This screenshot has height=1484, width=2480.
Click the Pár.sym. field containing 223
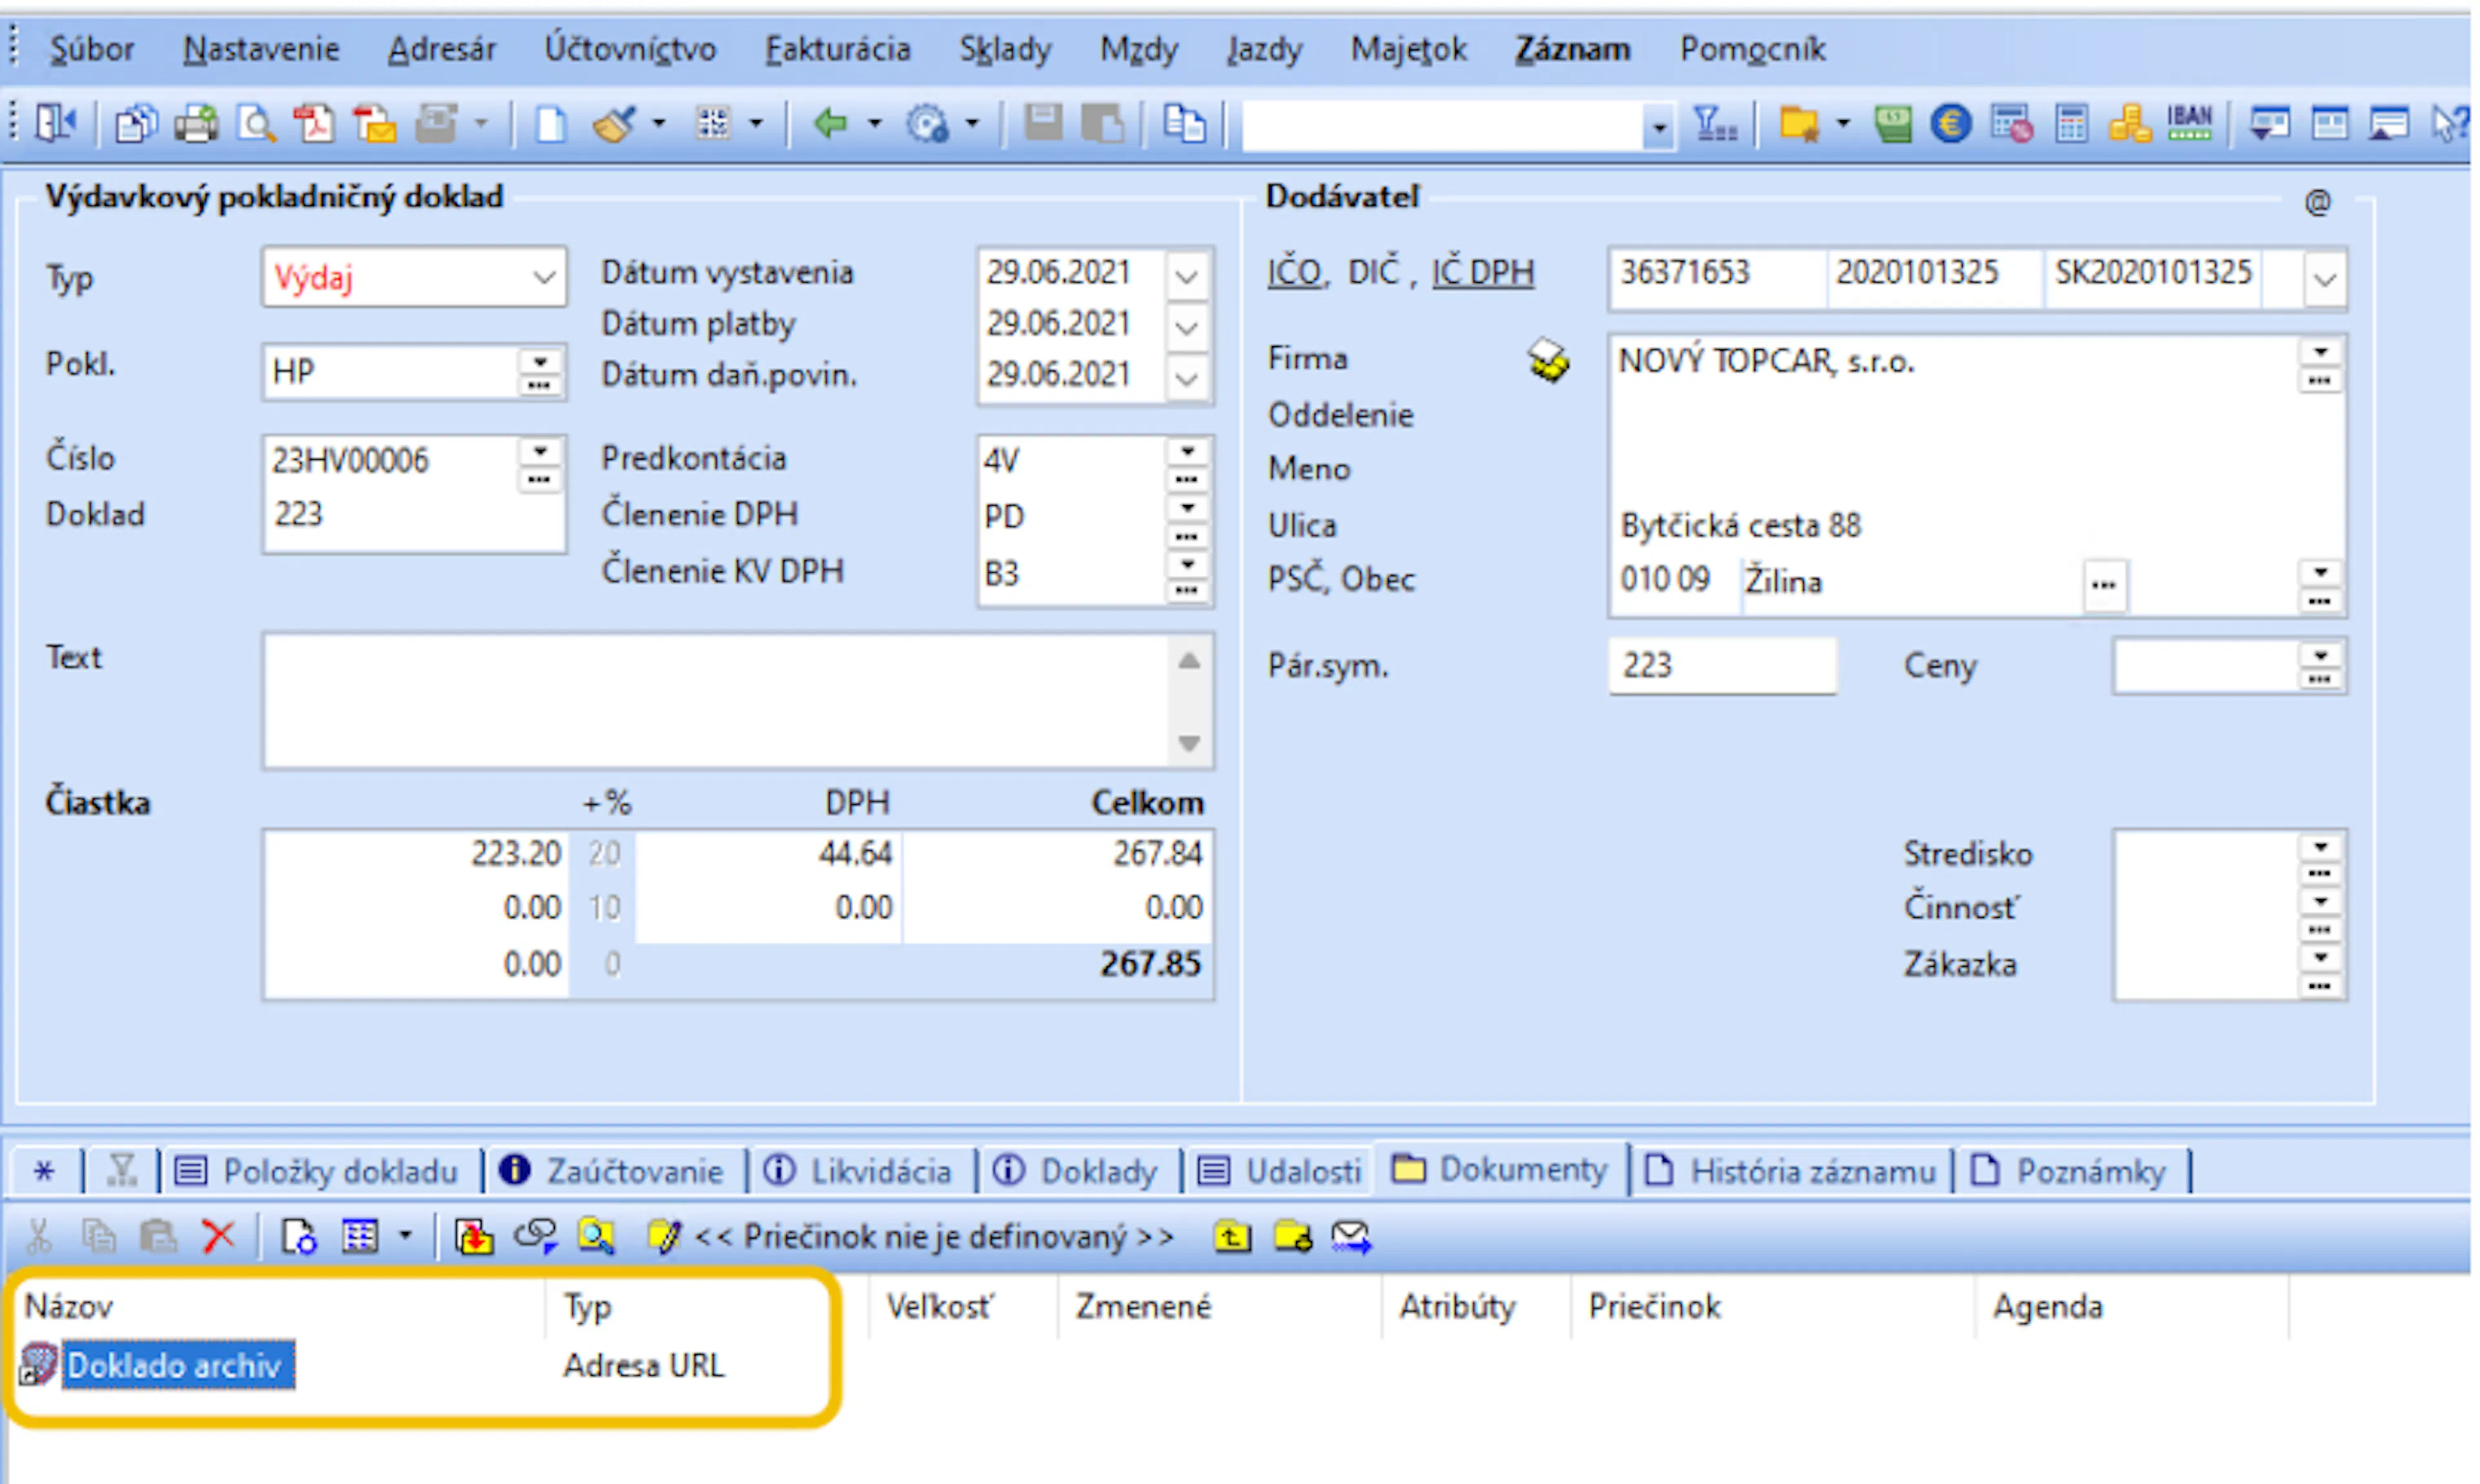coord(1722,666)
